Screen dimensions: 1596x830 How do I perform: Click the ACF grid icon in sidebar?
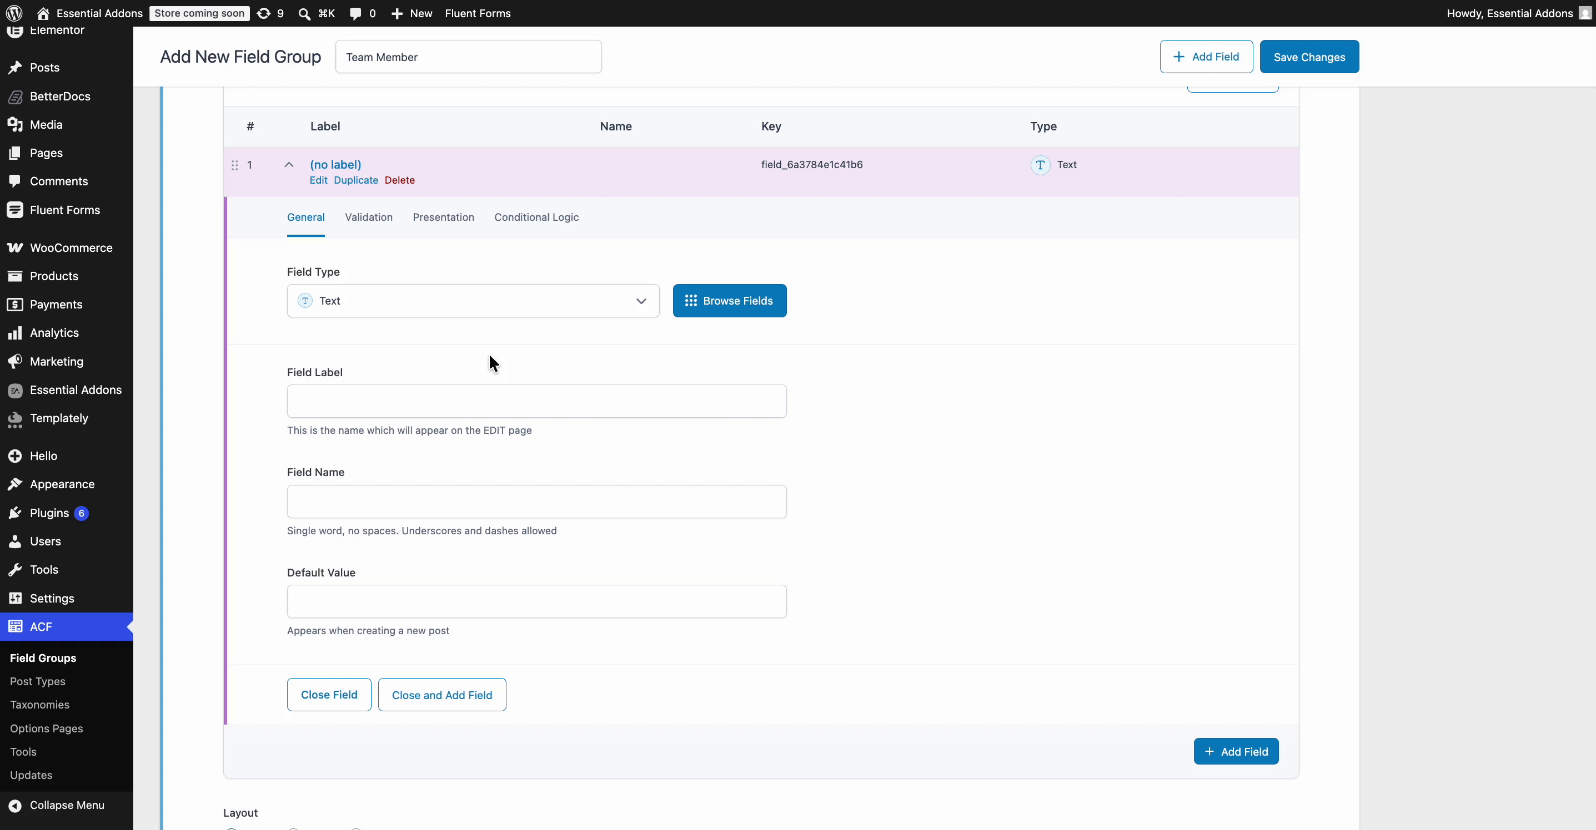pyautogui.click(x=15, y=626)
